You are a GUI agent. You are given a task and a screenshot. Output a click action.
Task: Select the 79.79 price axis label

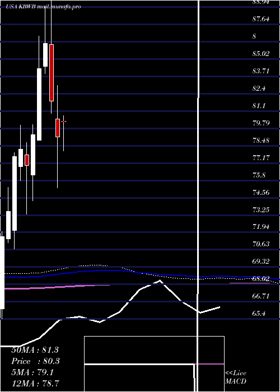coord(261,123)
